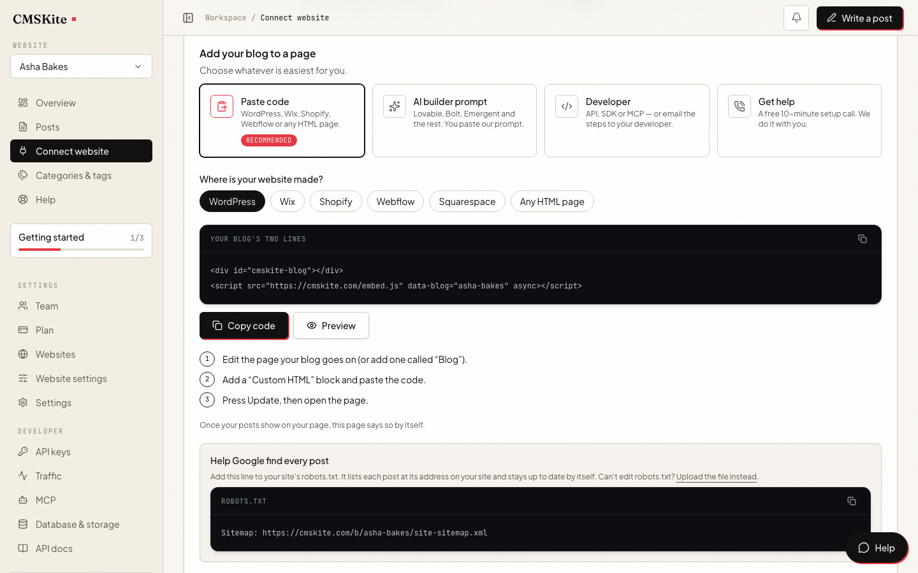Select the Wix platform option
The image size is (918, 573).
(288, 201)
